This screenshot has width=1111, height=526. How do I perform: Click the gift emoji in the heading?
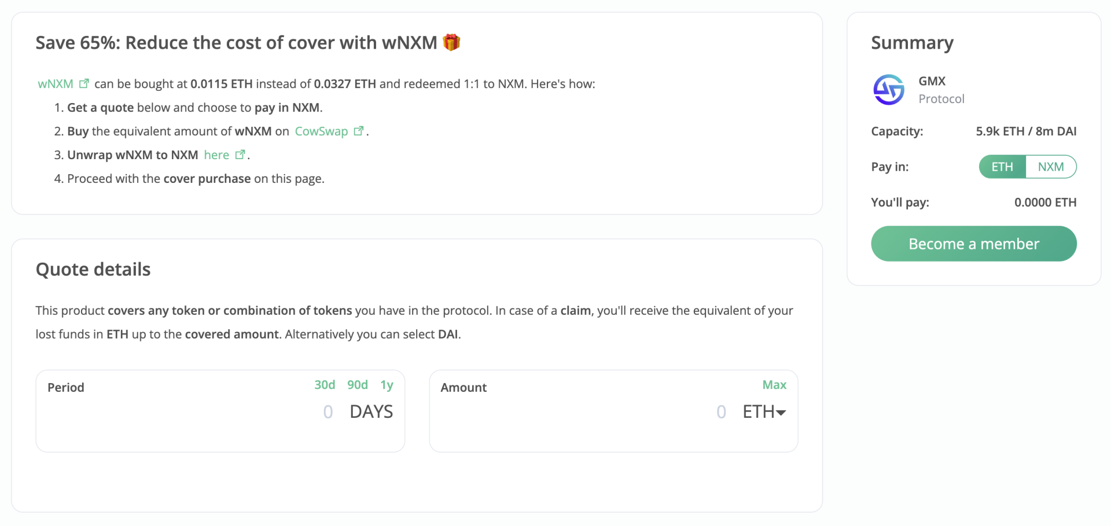[451, 42]
